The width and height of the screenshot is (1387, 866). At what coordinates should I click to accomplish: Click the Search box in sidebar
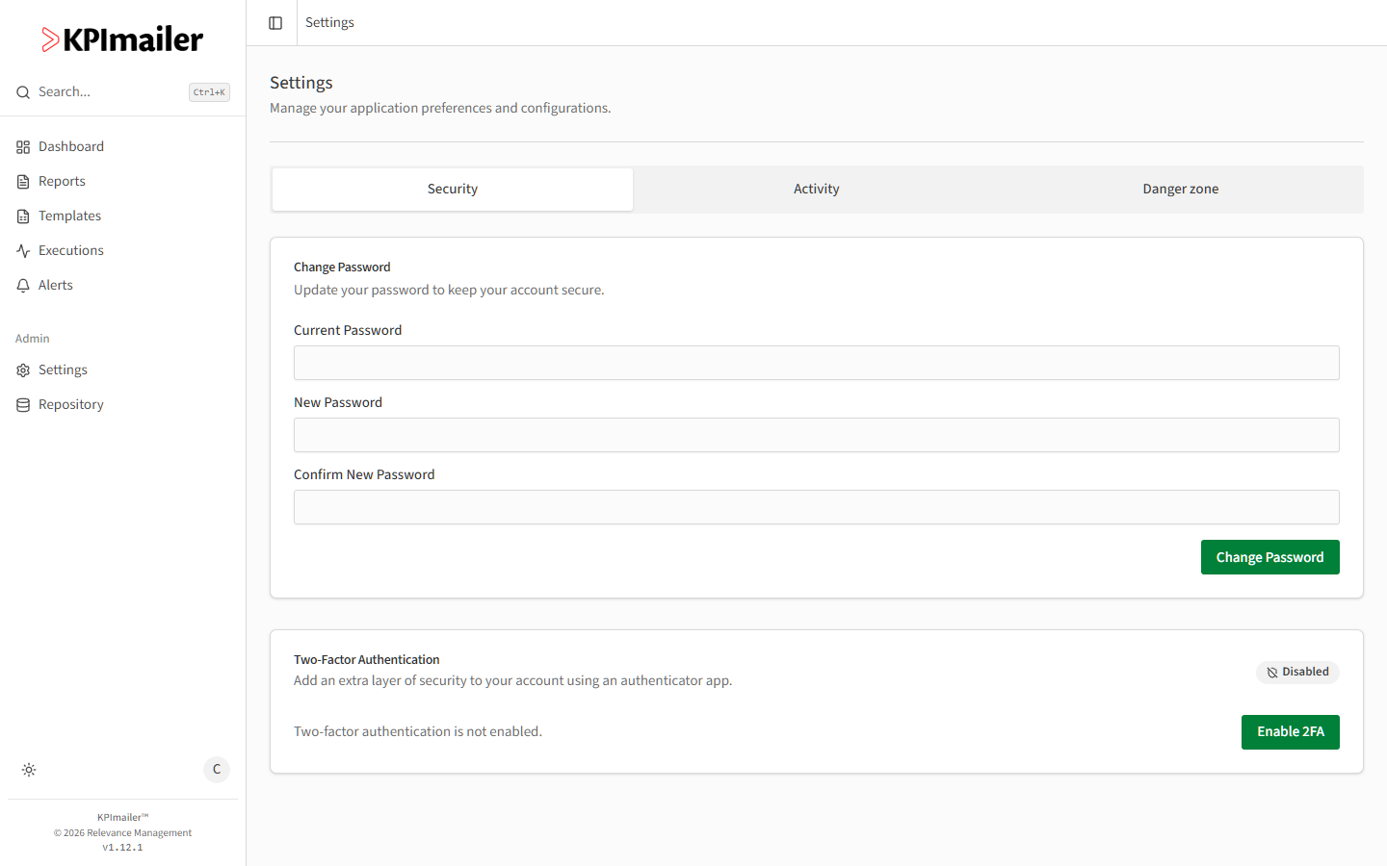click(x=123, y=92)
